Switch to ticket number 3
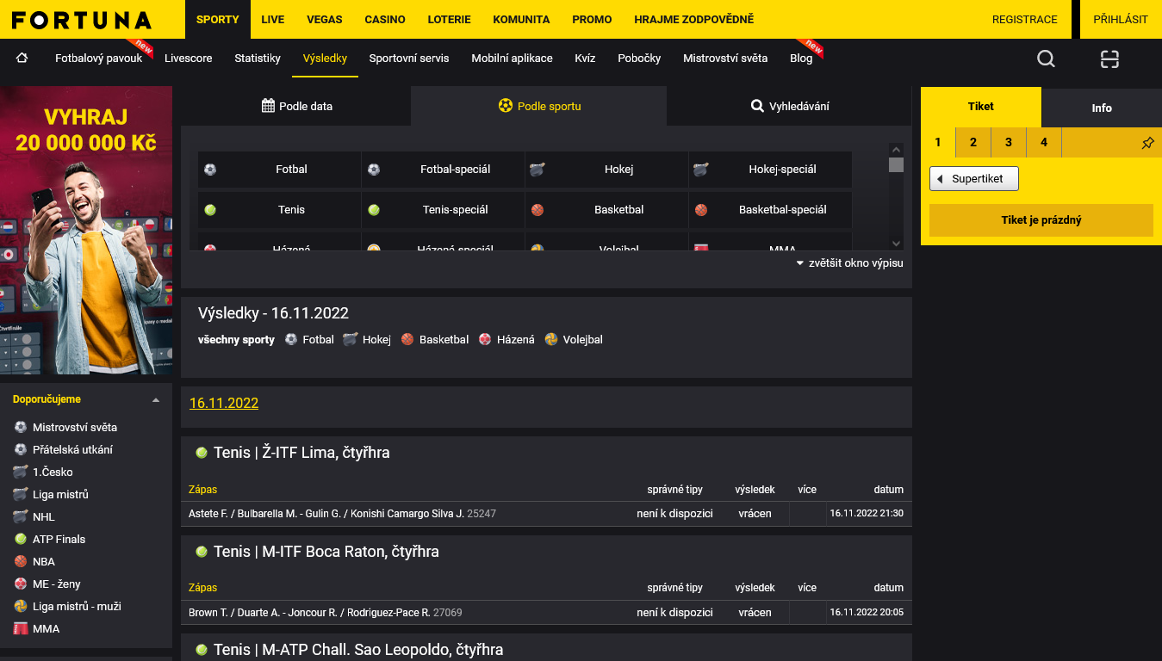 tap(1009, 143)
